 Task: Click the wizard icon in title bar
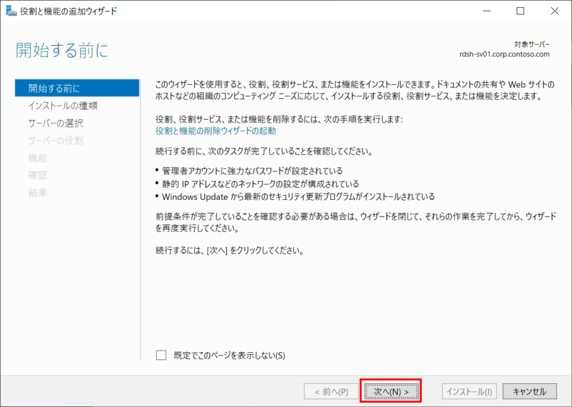[11, 11]
